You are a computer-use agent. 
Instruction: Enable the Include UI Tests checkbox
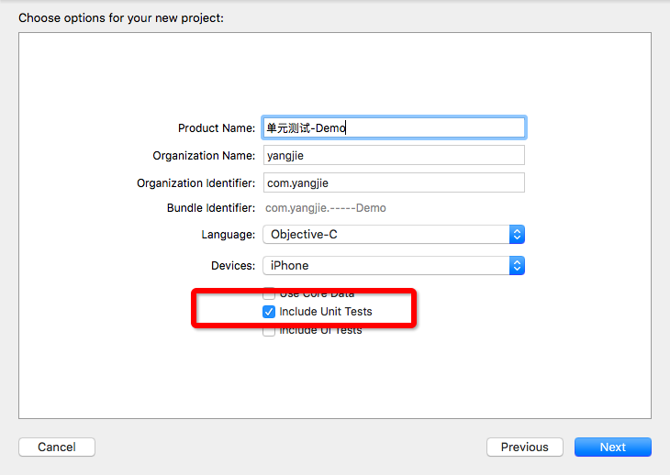tap(269, 330)
